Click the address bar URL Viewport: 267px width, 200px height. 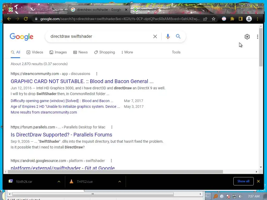[120, 19]
